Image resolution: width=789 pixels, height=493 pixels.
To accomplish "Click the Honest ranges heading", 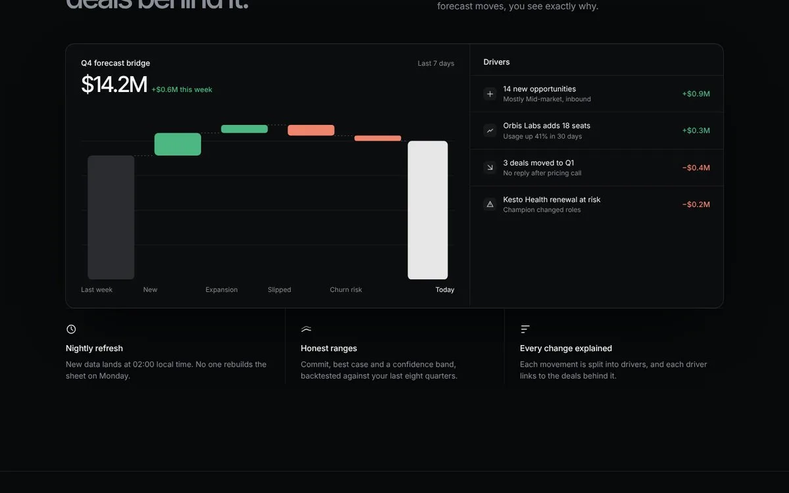I will click(329, 348).
